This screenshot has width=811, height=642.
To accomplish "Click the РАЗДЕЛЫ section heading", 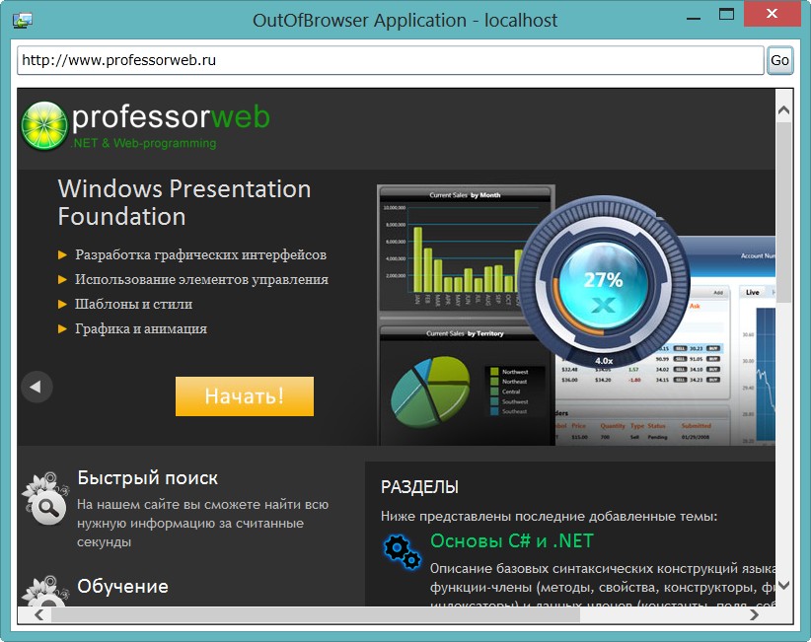I will click(419, 487).
